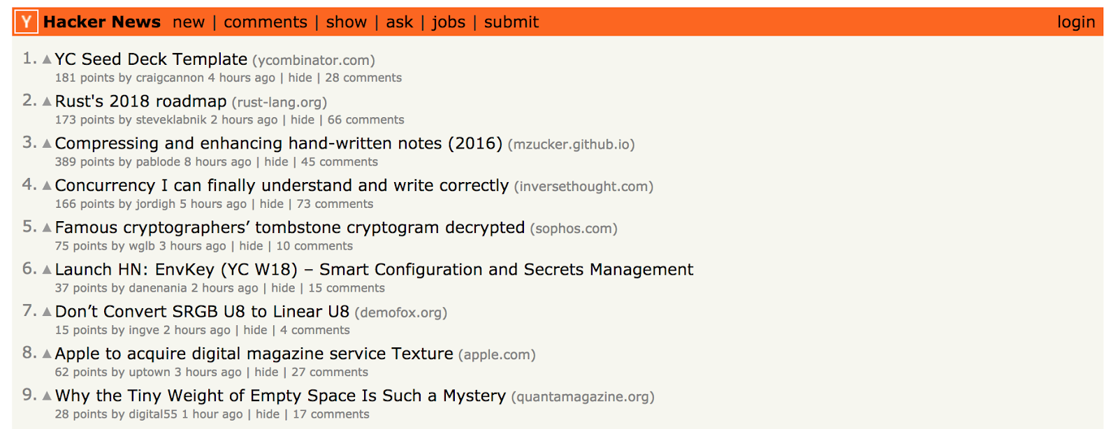Screen dimensions: 1118x429
Task: View user uptown's profile
Action: 150,372
